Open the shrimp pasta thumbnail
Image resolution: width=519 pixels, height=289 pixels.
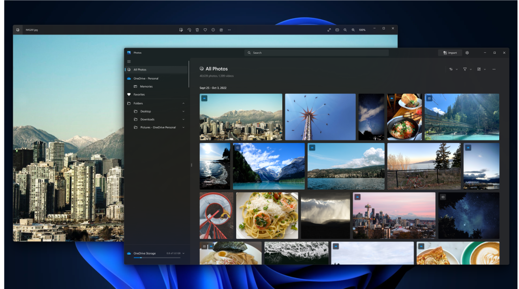point(267,215)
